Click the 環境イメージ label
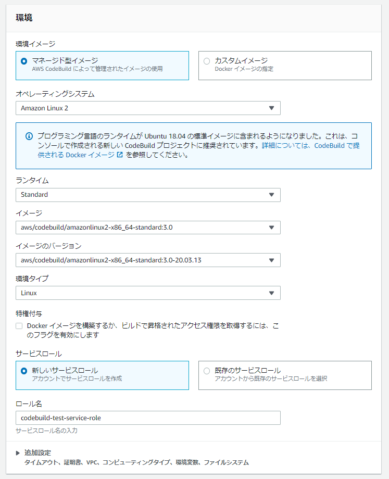 (35, 44)
